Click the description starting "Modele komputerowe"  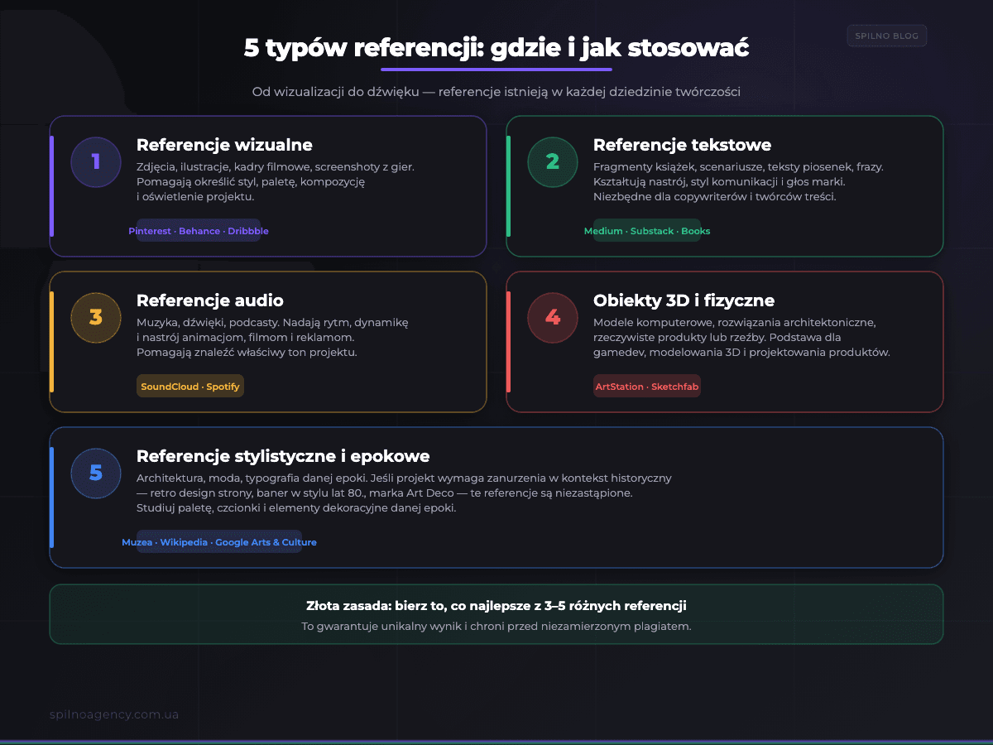tap(741, 338)
